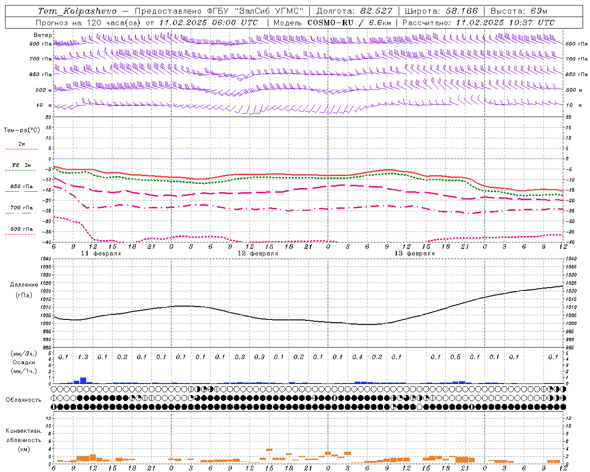Click the station title Tom_Kolpashevo
This screenshot has height=472, width=590.
click(x=77, y=11)
